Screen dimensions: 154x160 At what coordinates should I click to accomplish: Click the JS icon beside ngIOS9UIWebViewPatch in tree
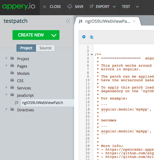click(x=16, y=103)
